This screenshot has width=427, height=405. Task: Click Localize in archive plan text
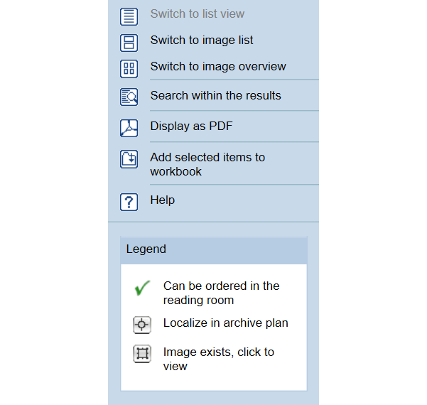(x=225, y=323)
